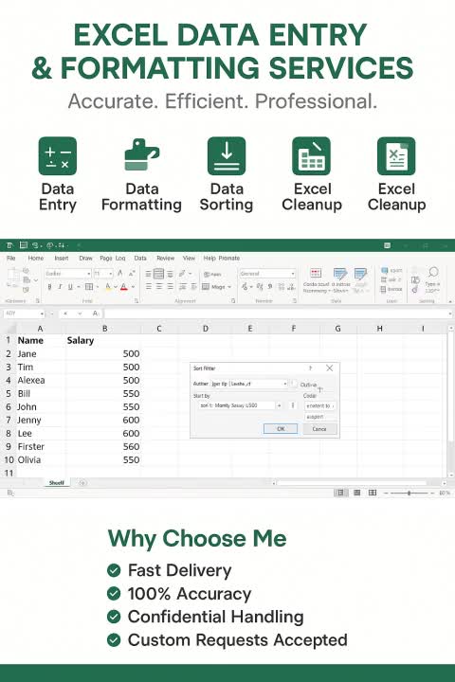Click the Borders icon in Font group
This screenshot has height=682, width=455.
coord(89,287)
